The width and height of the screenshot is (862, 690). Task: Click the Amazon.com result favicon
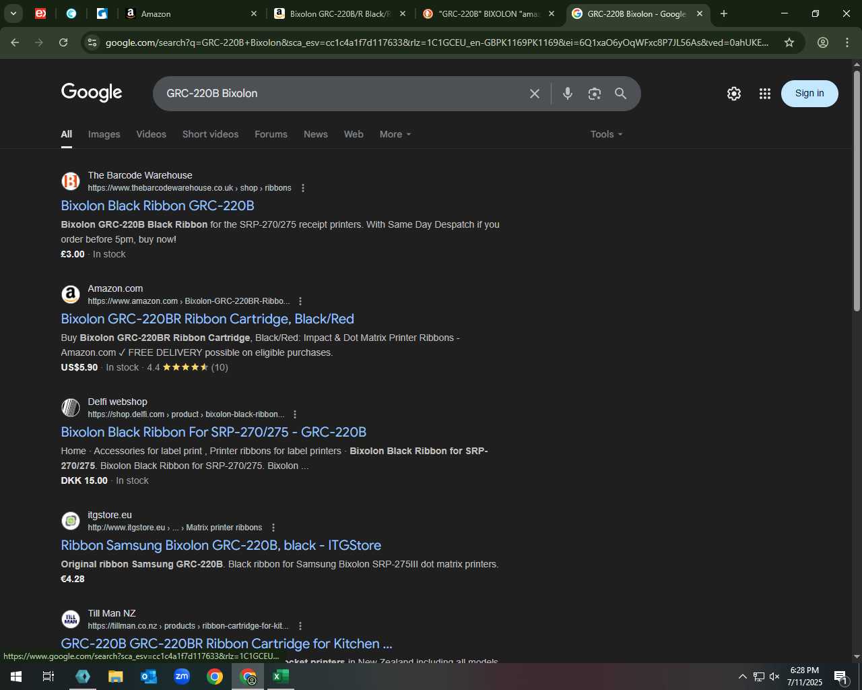[71, 294]
